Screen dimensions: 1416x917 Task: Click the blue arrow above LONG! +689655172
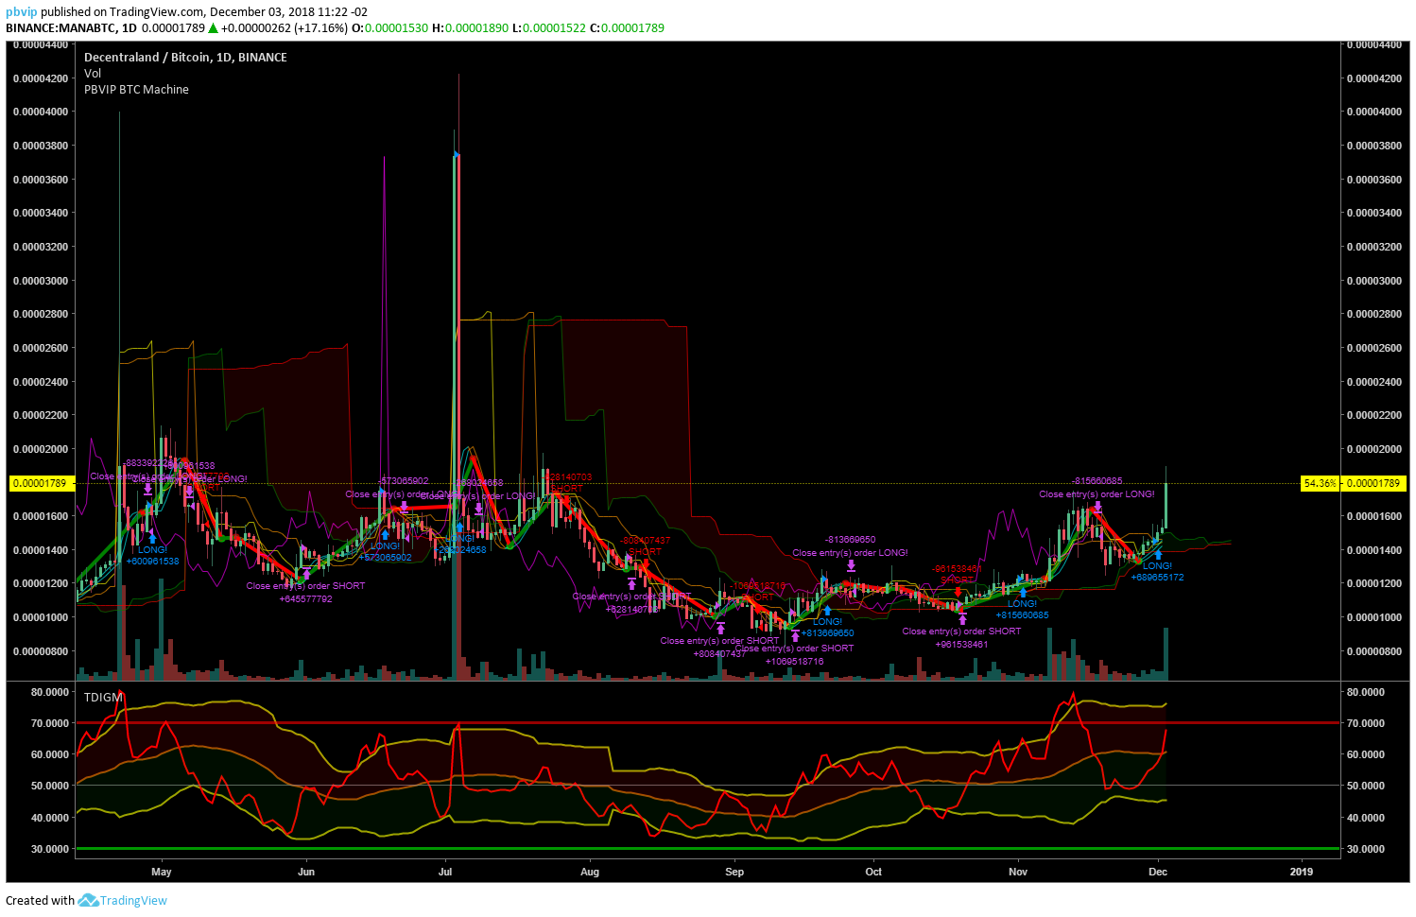coord(1158,555)
